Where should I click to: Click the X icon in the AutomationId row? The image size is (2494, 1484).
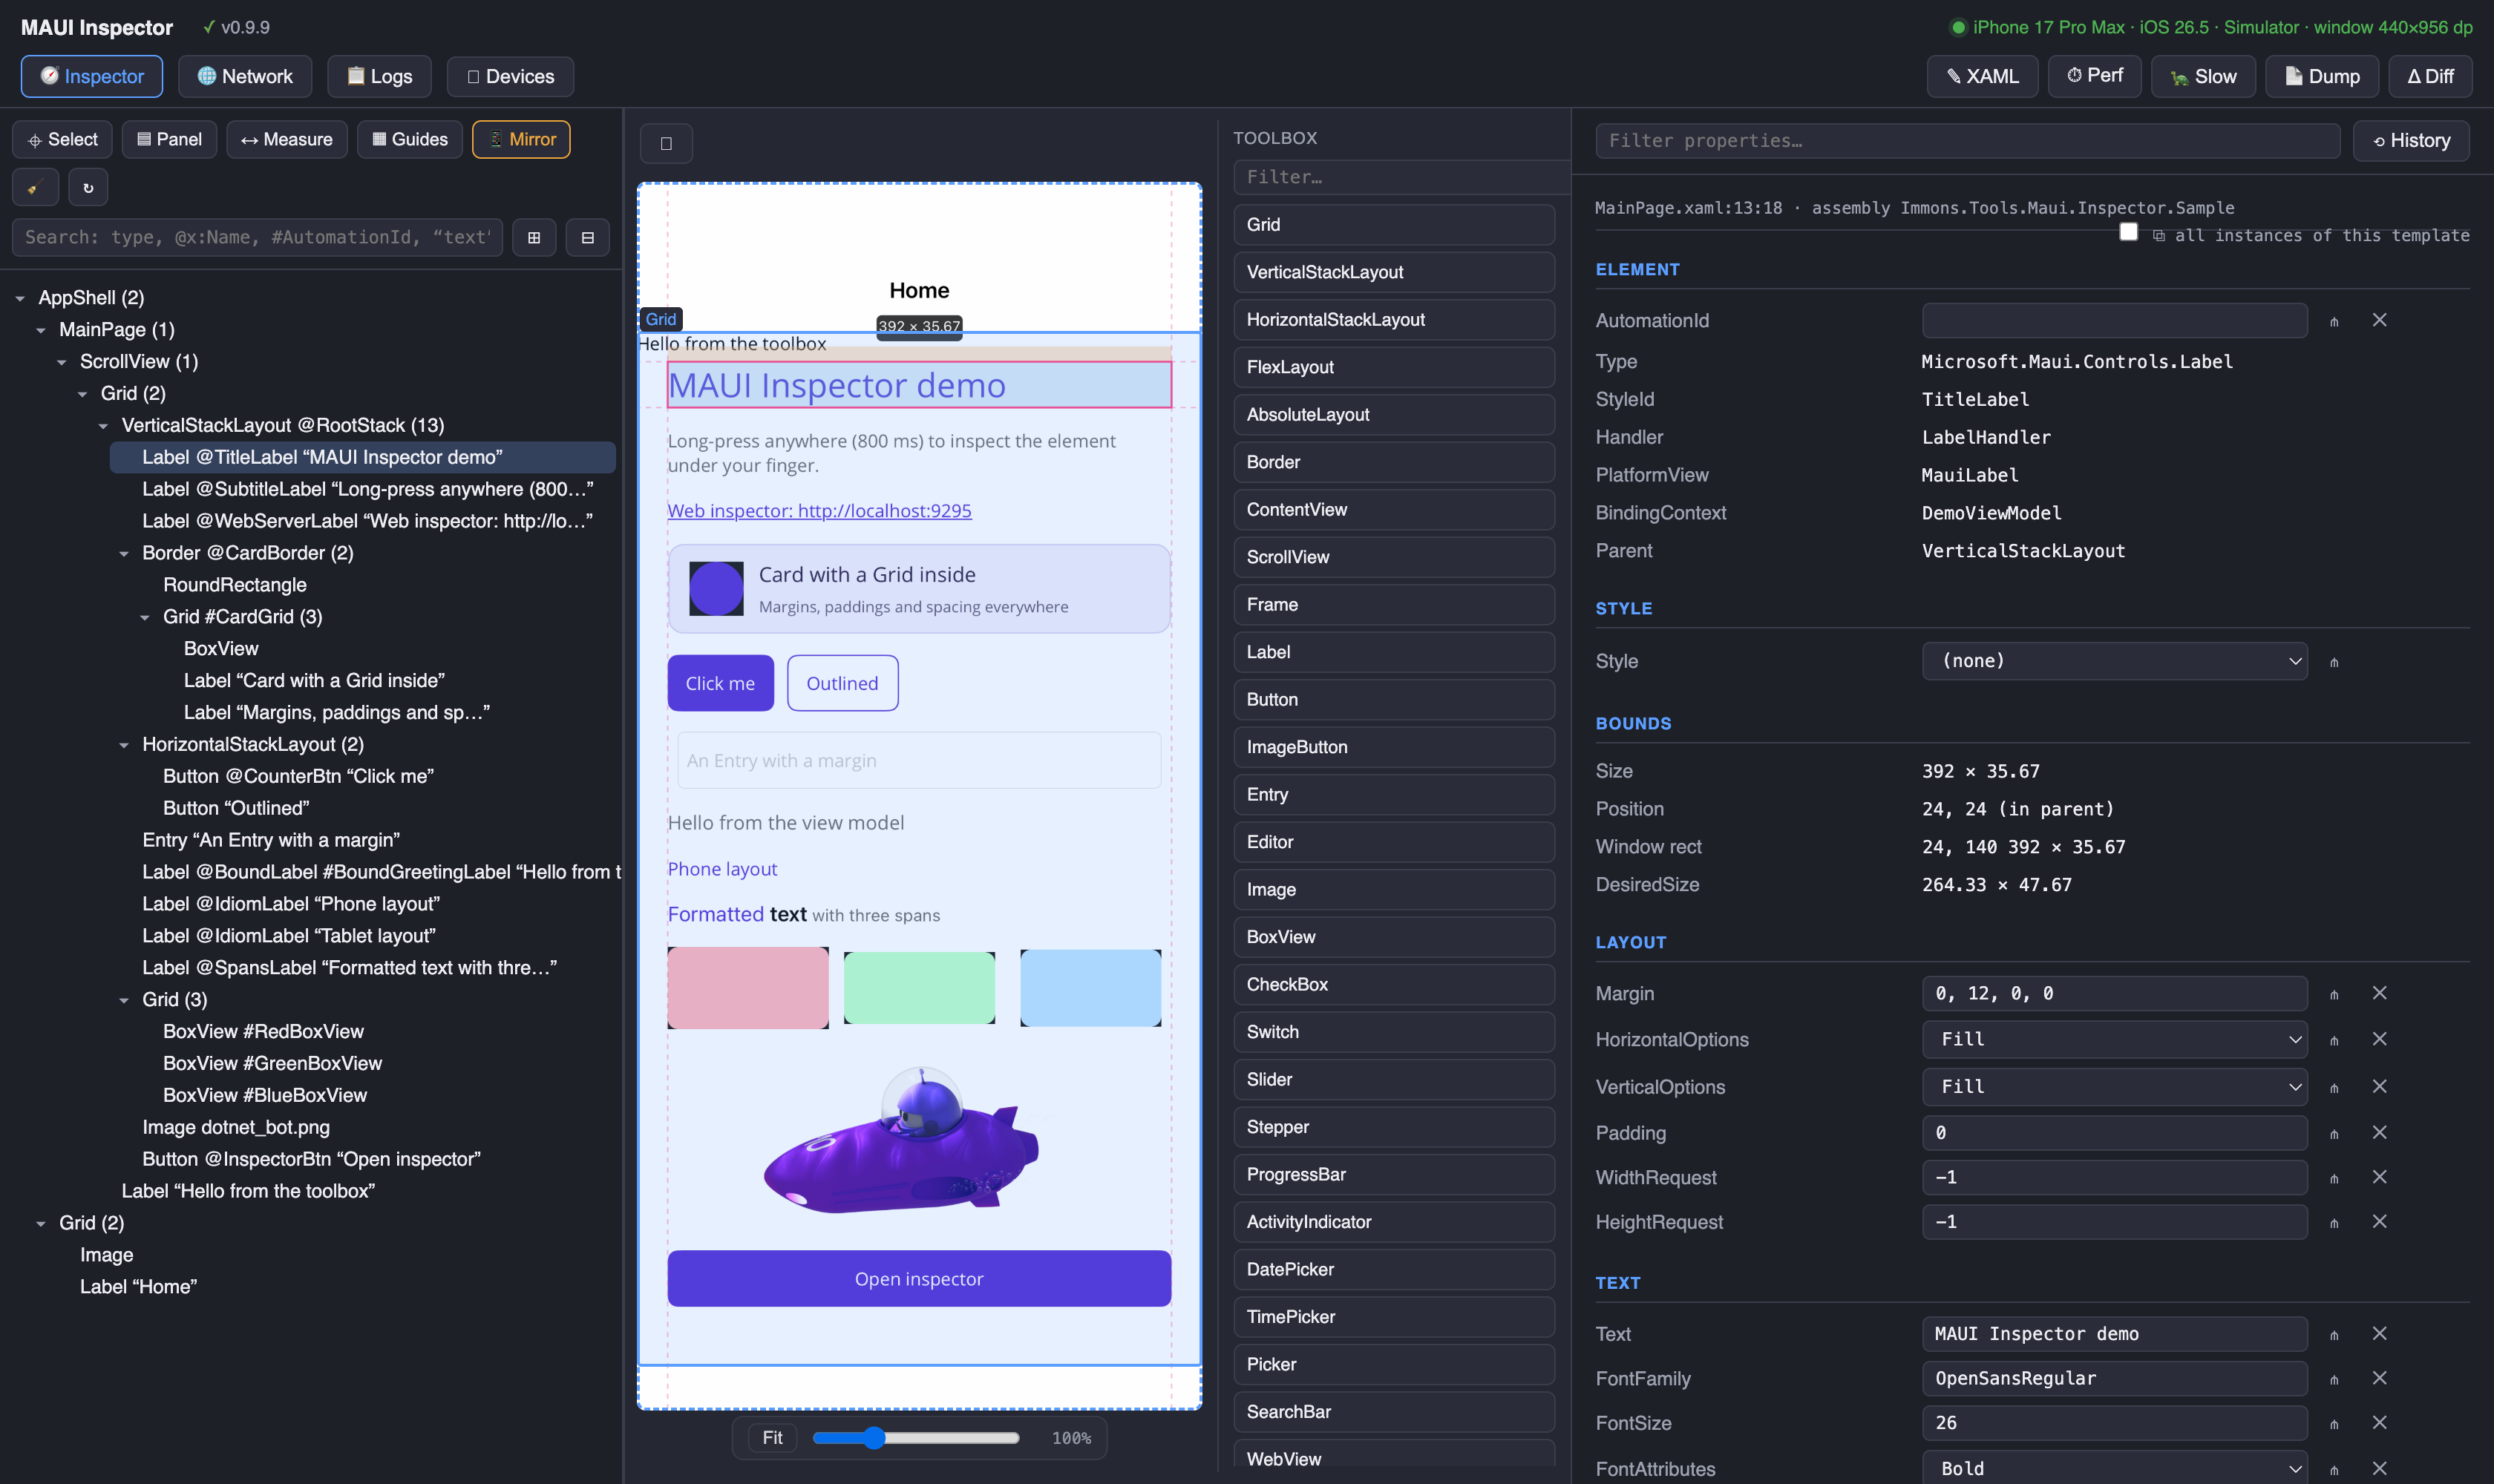(2380, 320)
